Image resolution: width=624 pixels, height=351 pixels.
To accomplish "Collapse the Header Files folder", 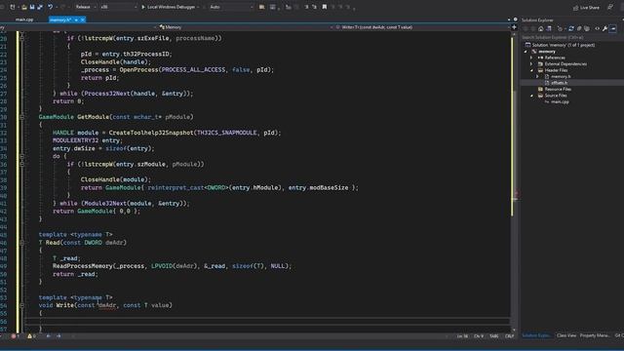I will (x=531, y=70).
